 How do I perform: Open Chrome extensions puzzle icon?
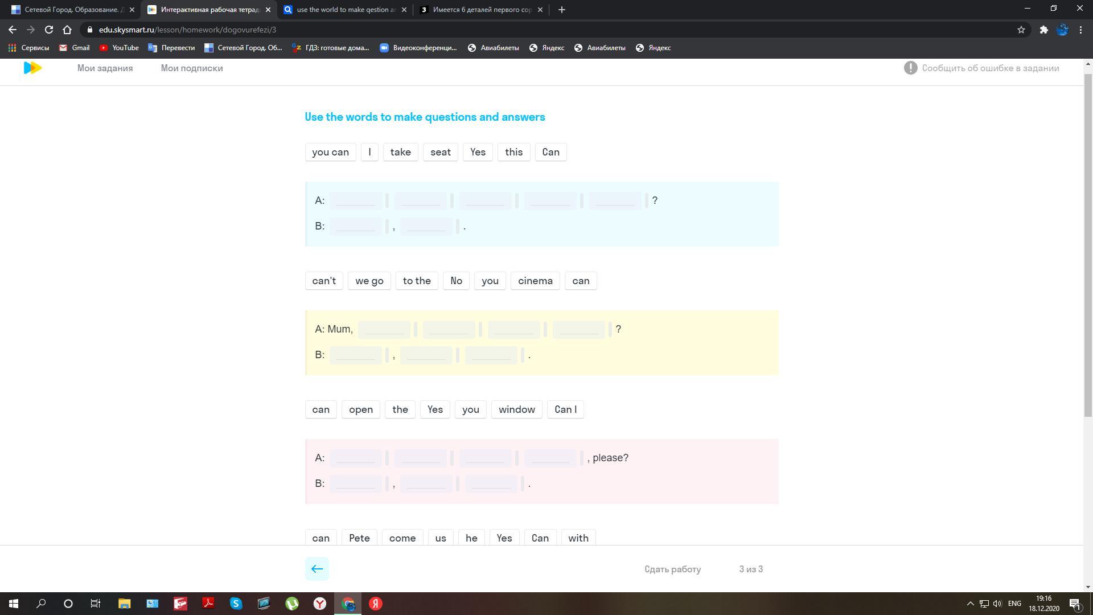tap(1043, 30)
